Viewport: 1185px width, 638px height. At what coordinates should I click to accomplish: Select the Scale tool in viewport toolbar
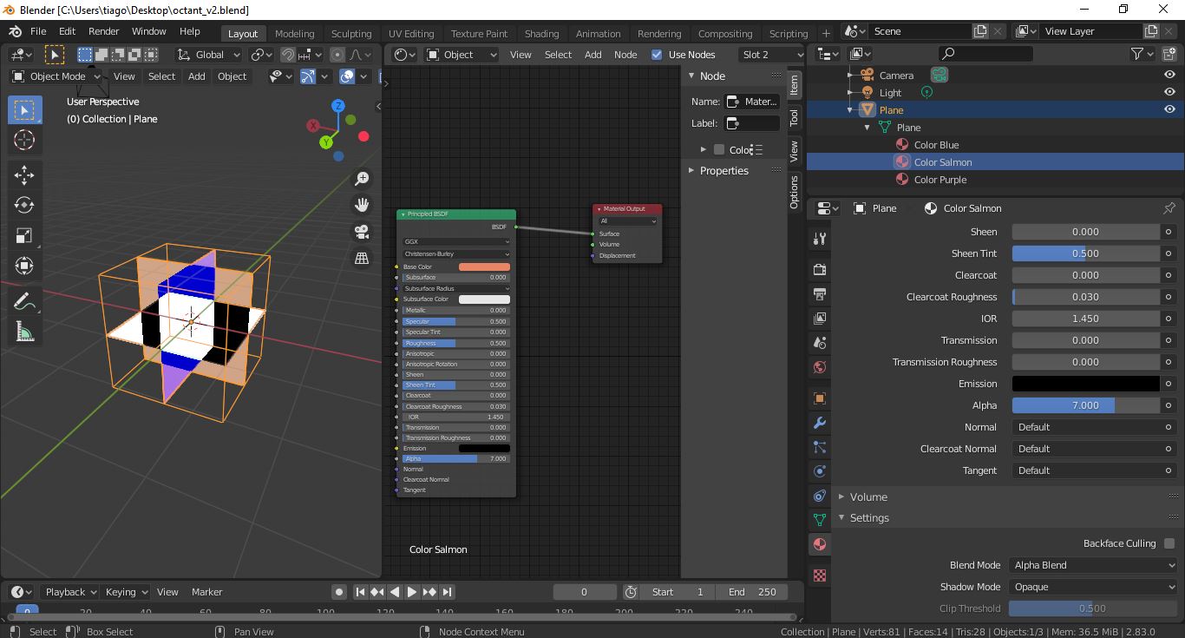24,235
